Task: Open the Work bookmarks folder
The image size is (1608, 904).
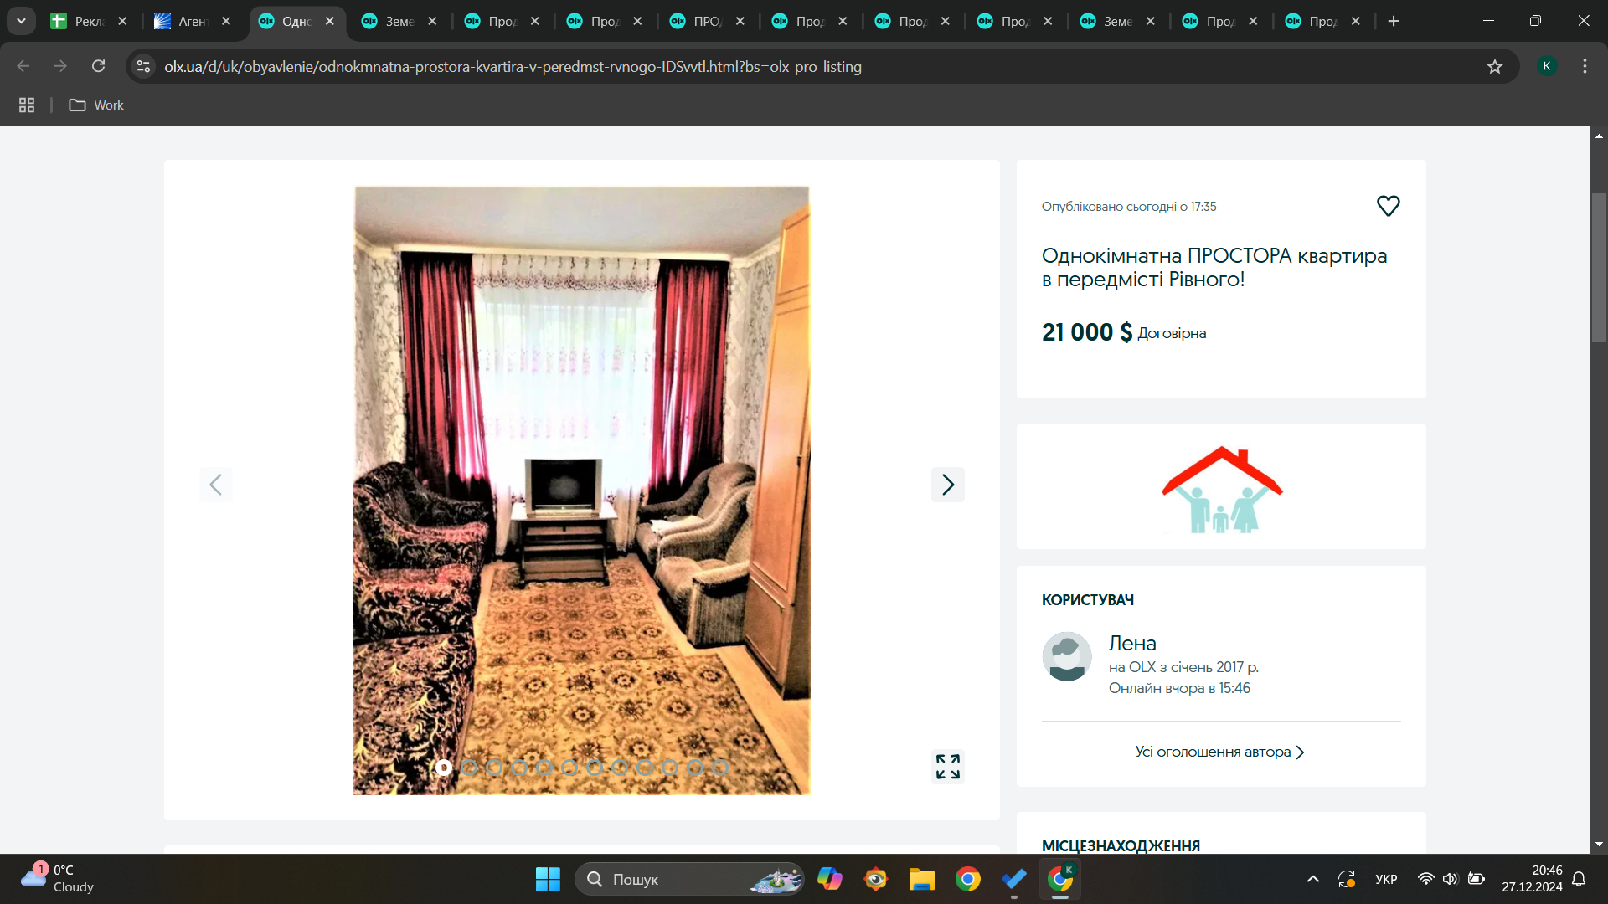Action: tap(96, 105)
